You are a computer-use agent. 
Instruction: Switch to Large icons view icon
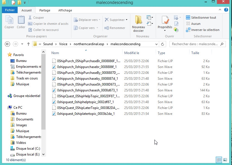click(225, 160)
